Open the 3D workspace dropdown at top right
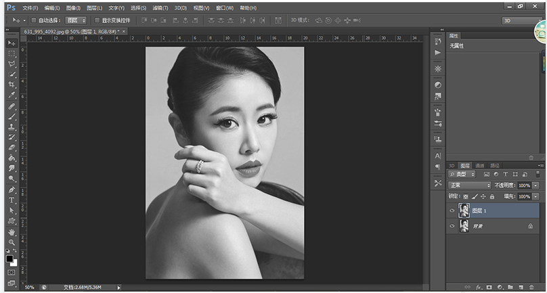 [x=521, y=20]
